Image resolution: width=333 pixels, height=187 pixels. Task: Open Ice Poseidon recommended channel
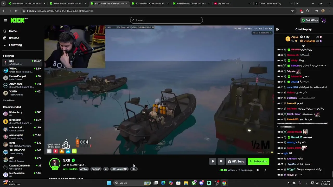point(22,175)
